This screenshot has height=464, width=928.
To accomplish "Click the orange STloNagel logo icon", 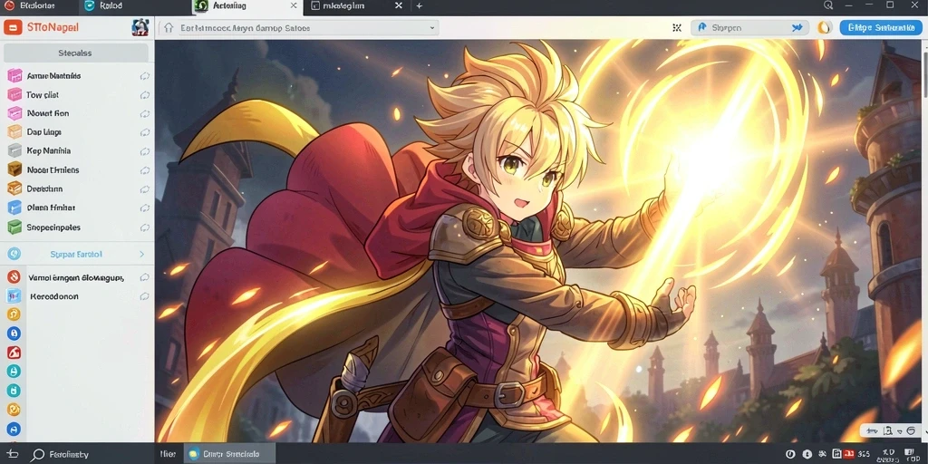I will coord(11,27).
